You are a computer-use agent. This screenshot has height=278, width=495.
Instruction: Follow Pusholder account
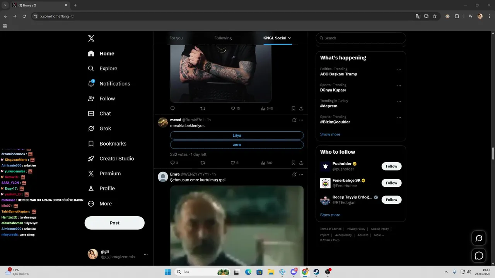pos(391,166)
